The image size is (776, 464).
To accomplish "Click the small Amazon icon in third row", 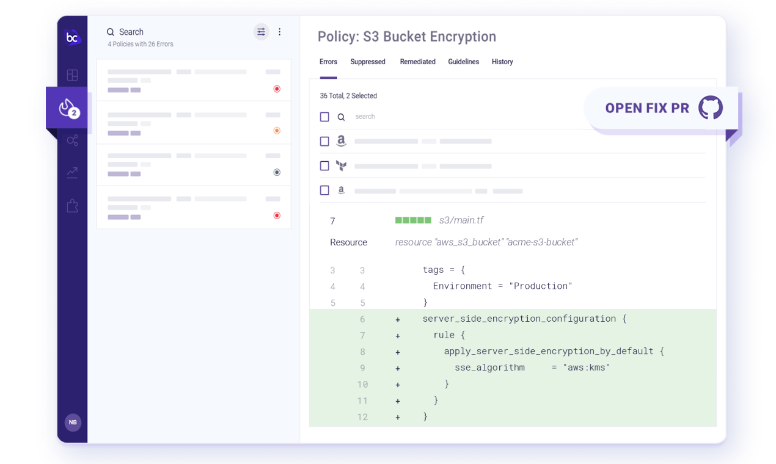I will (x=342, y=190).
